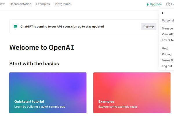174x116 pixels.
Task: Click the question mark help icon
Action: tap(168, 4)
